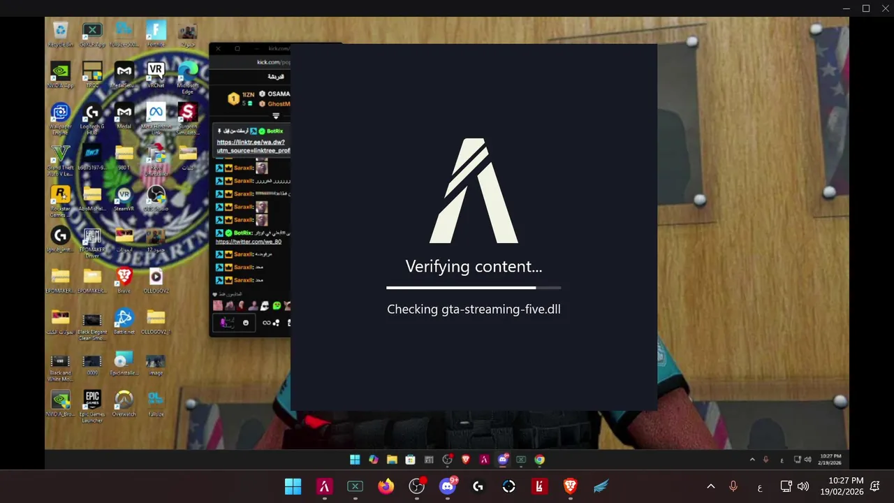
Task: Open Surgeon Simulator desktop shortcut
Action: pyautogui.click(x=188, y=118)
